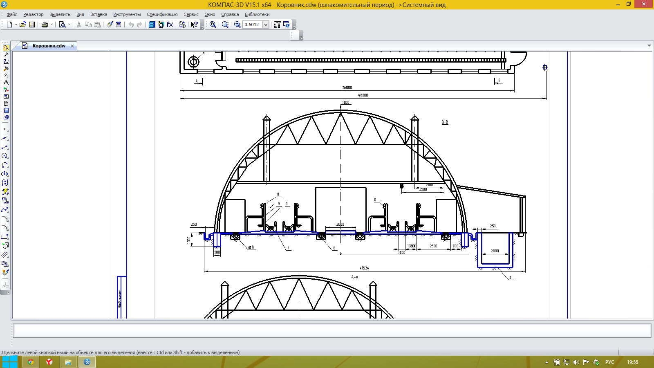654x368 pixels.
Task: Switch to the Коровник.cdw document tab
Action: 49,46
